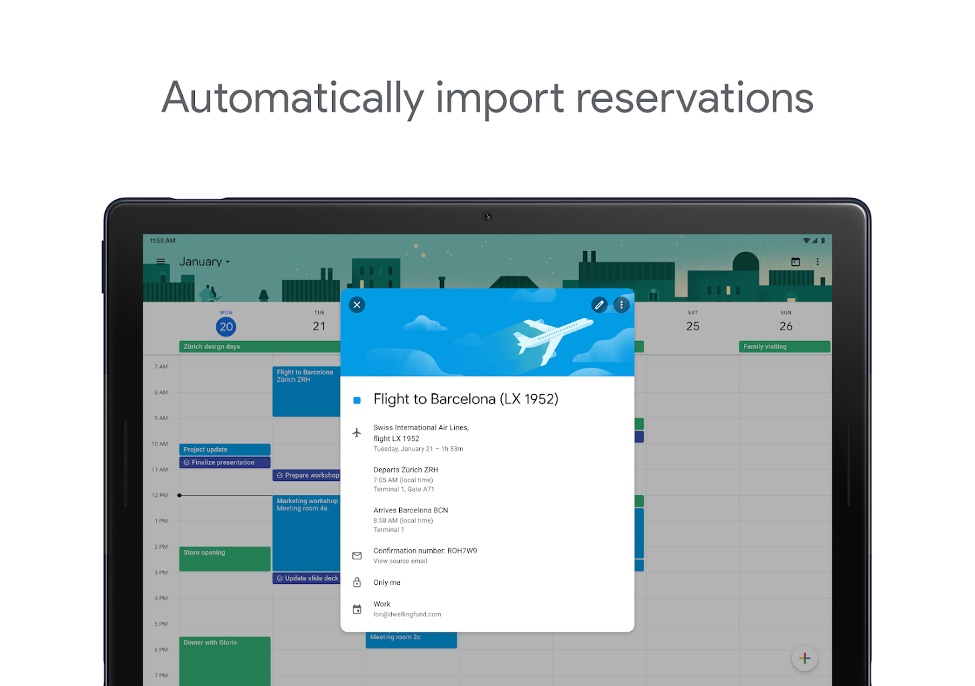Create new event with plus button

point(805,659)
